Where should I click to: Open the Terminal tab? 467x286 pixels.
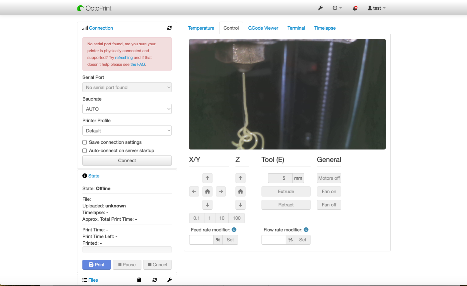click(x=296, y=28)
